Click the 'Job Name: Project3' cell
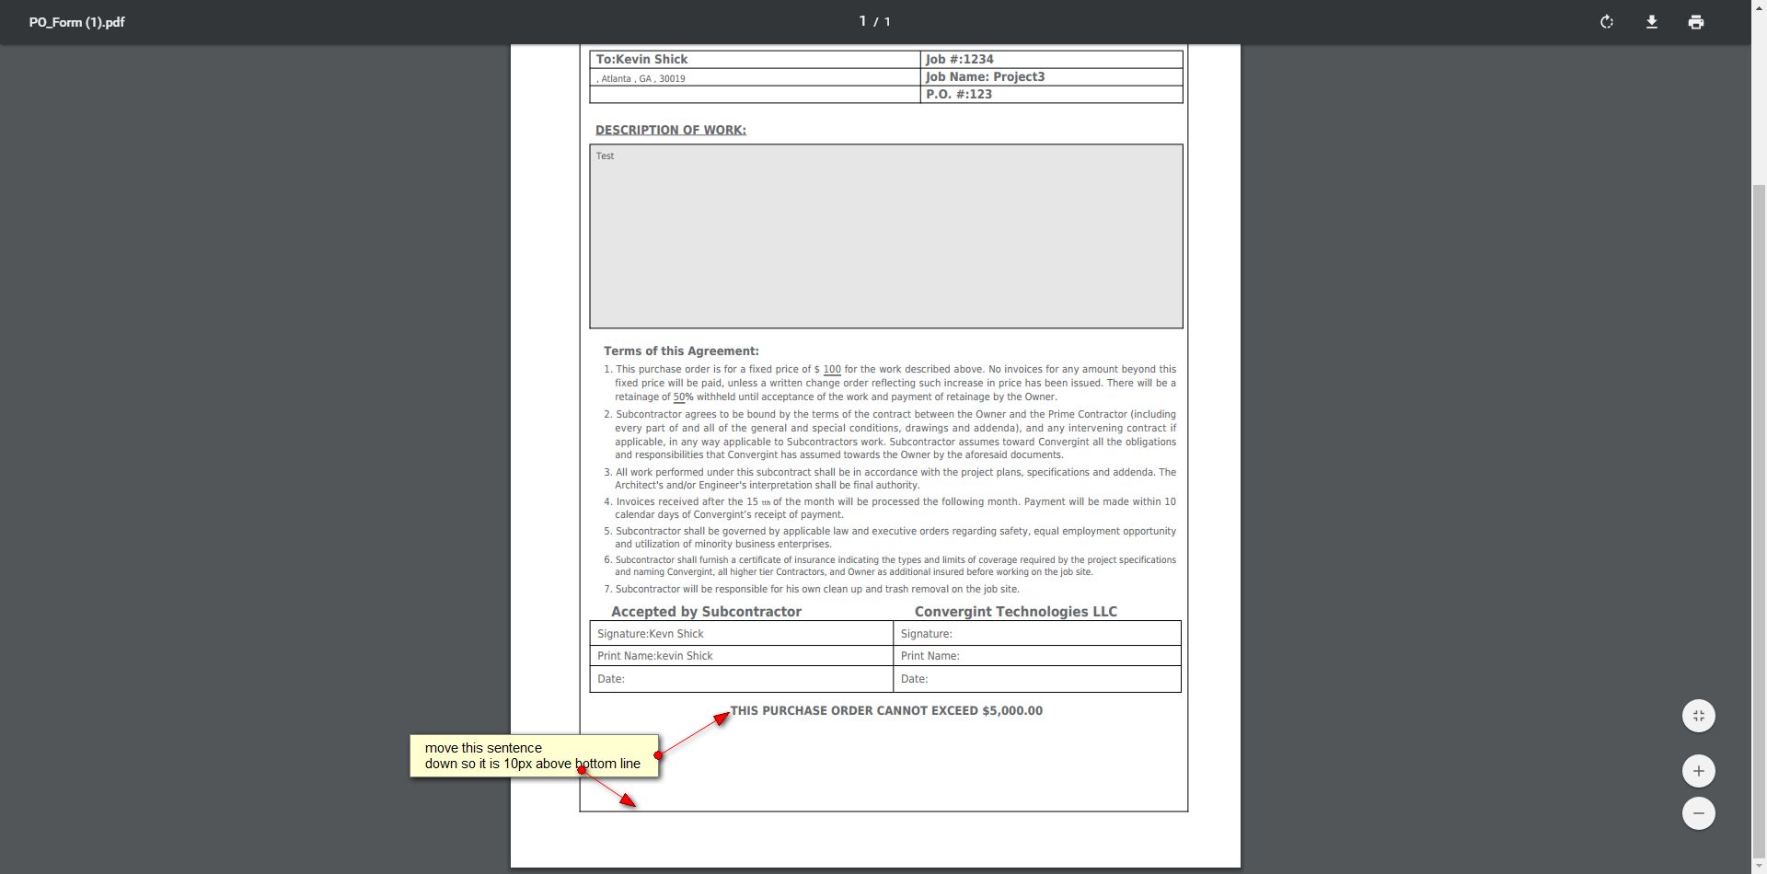The height and width of the screenshot is (874, 1767). coord(1051,77)
